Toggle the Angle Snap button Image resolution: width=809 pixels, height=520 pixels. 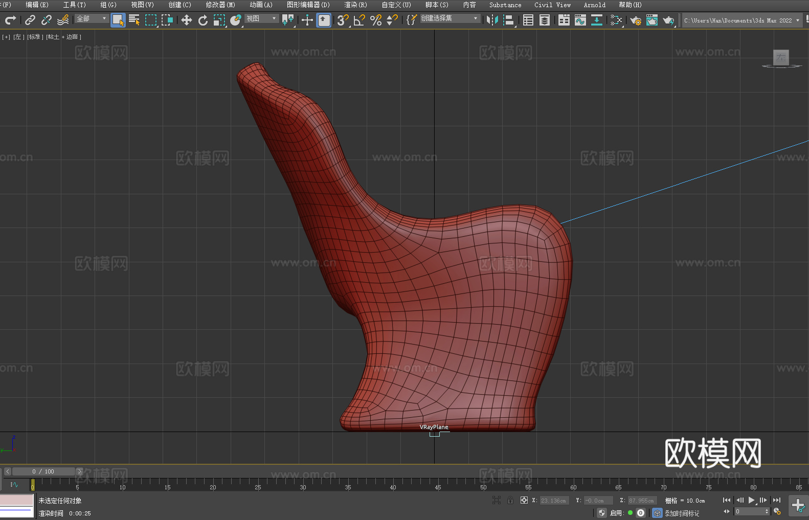point(359,20)
